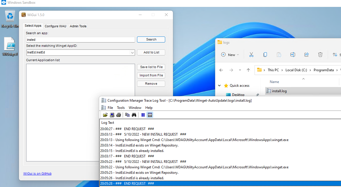Open the Tools menu in Trace Log Tool
The image size is (341, 187).
pos(121,107)
